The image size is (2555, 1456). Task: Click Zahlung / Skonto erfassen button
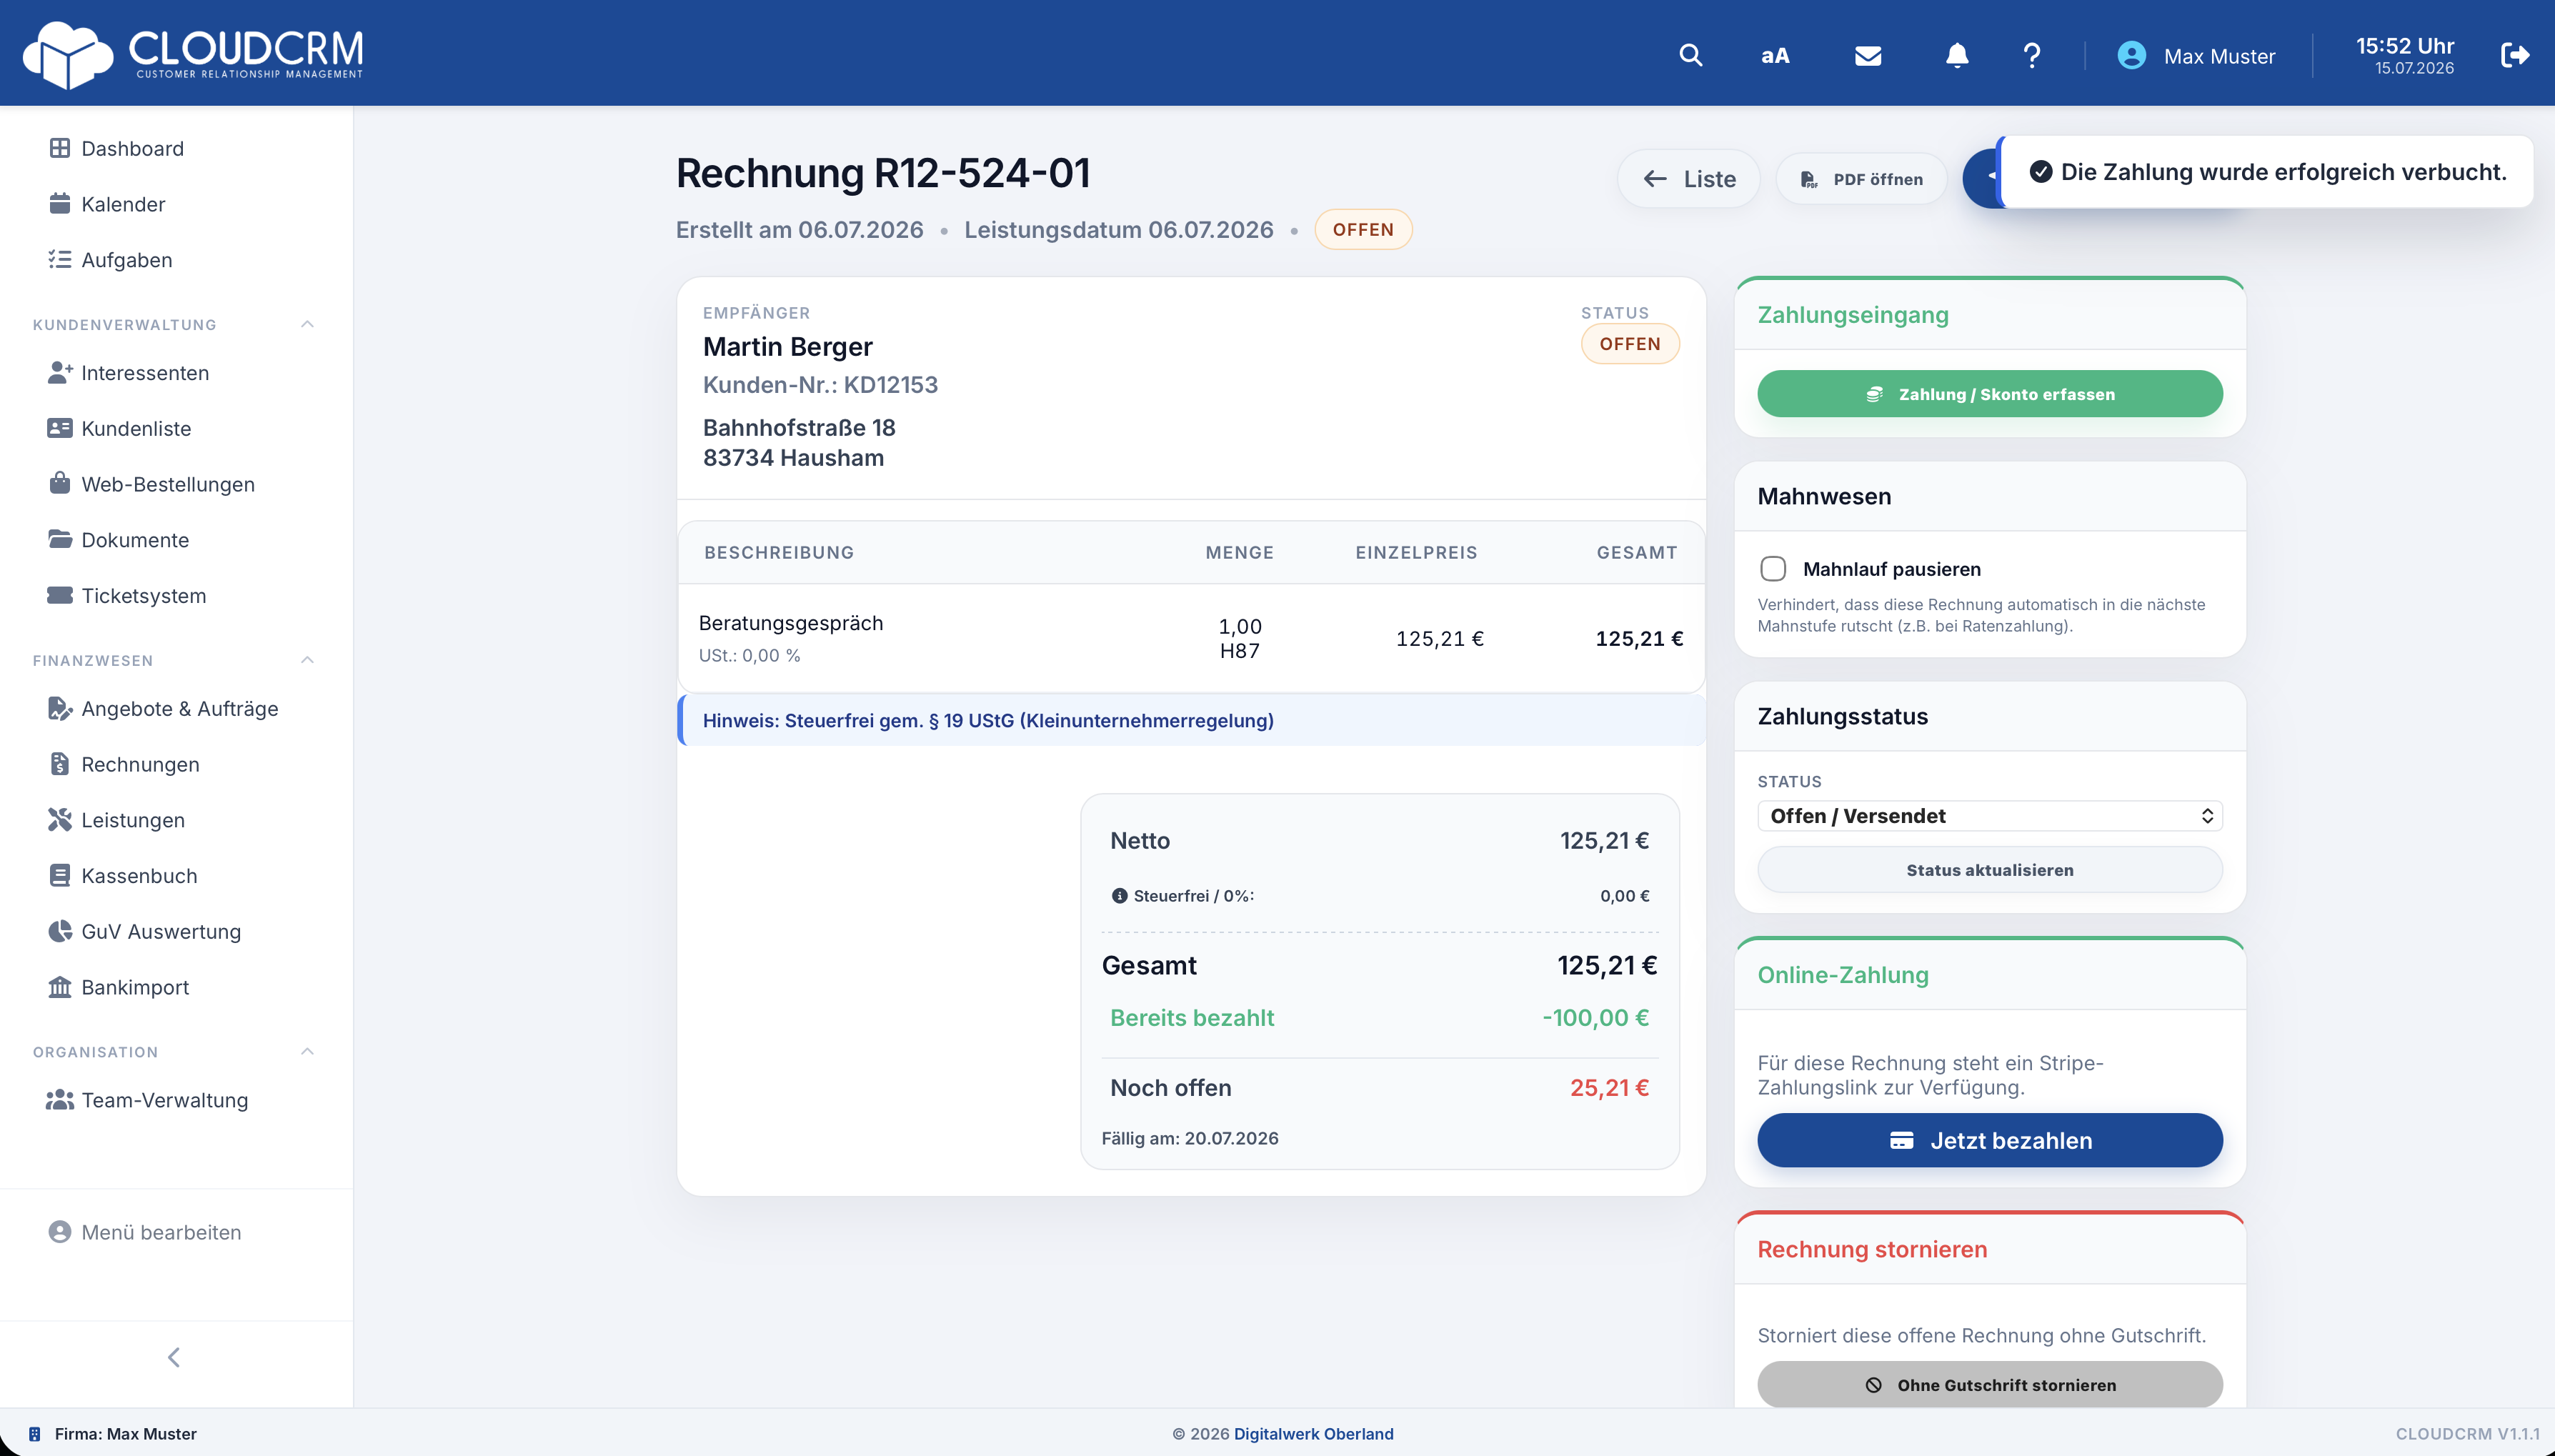pyautogui.click(x=1989, y=394)
